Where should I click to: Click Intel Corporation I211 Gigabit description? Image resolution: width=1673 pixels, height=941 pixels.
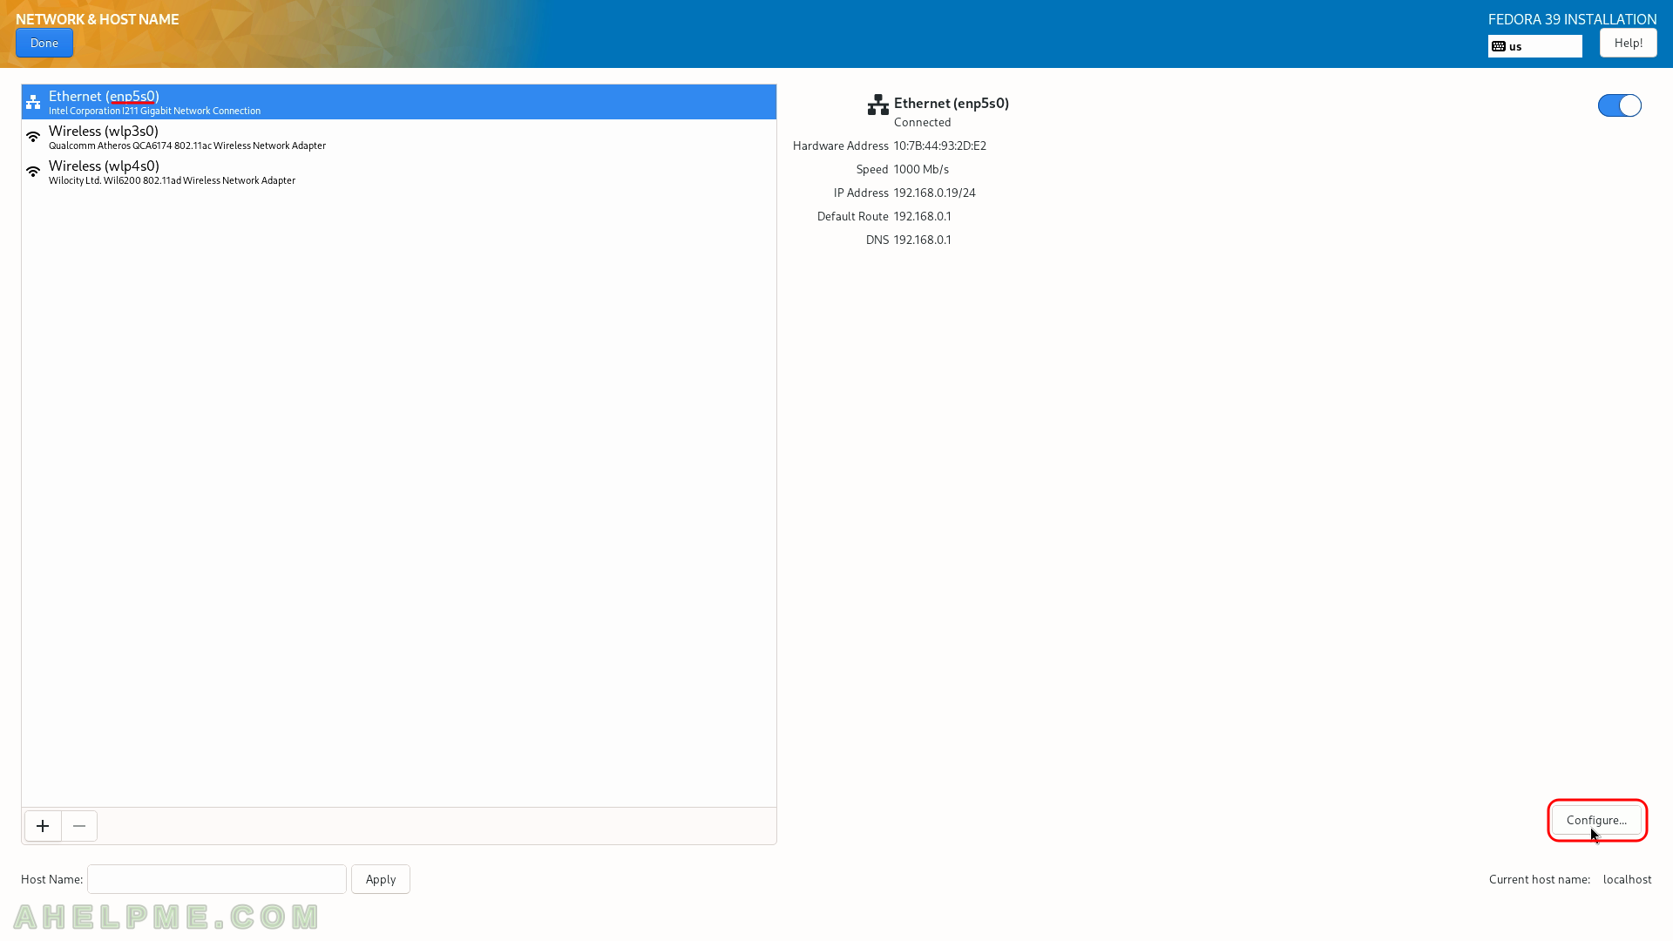click(x=154, y=111)
